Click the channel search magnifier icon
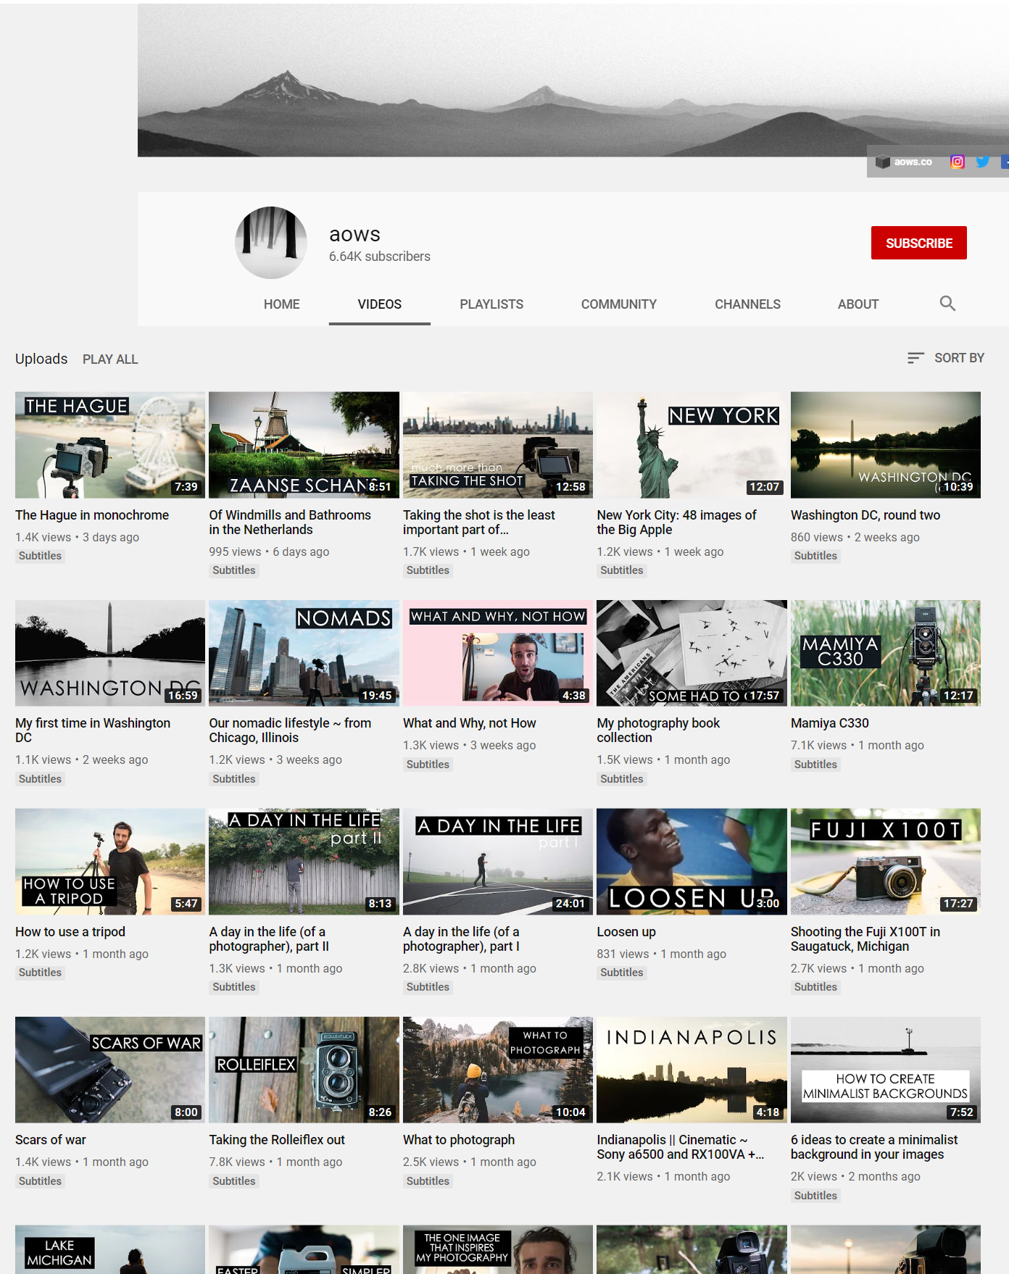The width and height of the screenshot is (1009, 1274). point(947,304)
